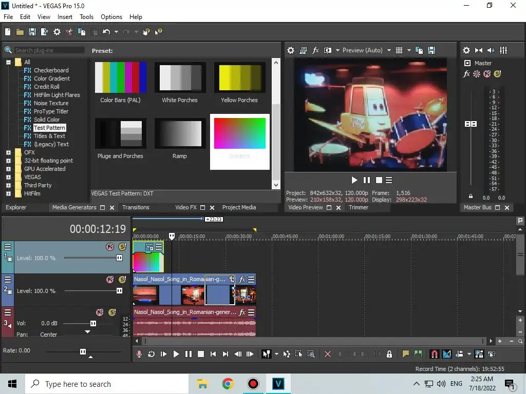Expand the Third Party folder
The image size is (526, 394).
point(8,185)
